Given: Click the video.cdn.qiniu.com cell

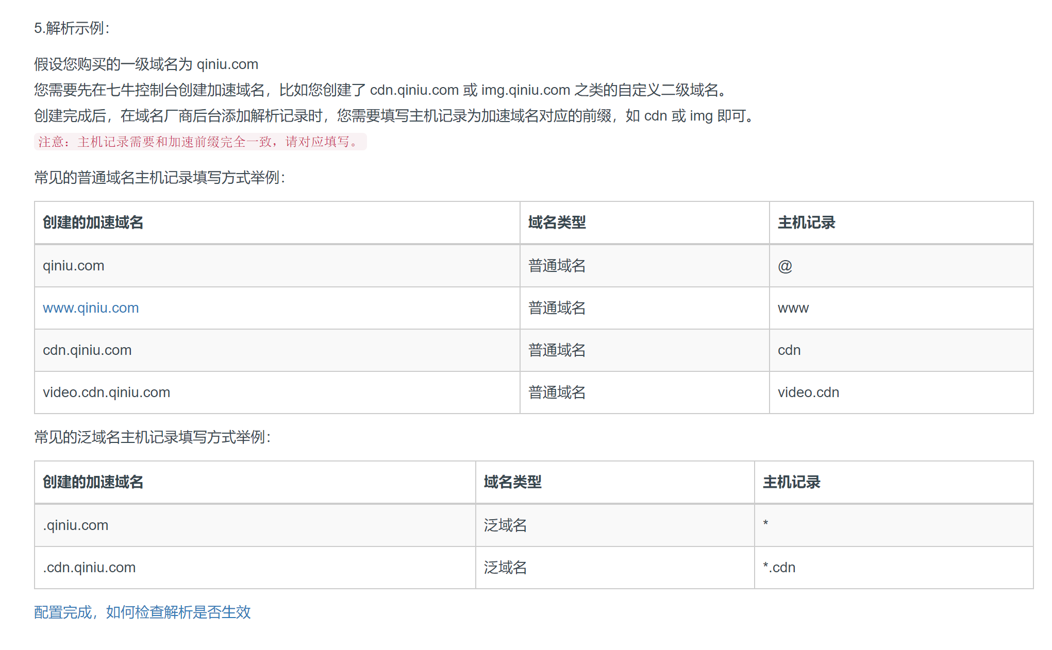Looking at the screenshot, I should [x=106, y=392].
